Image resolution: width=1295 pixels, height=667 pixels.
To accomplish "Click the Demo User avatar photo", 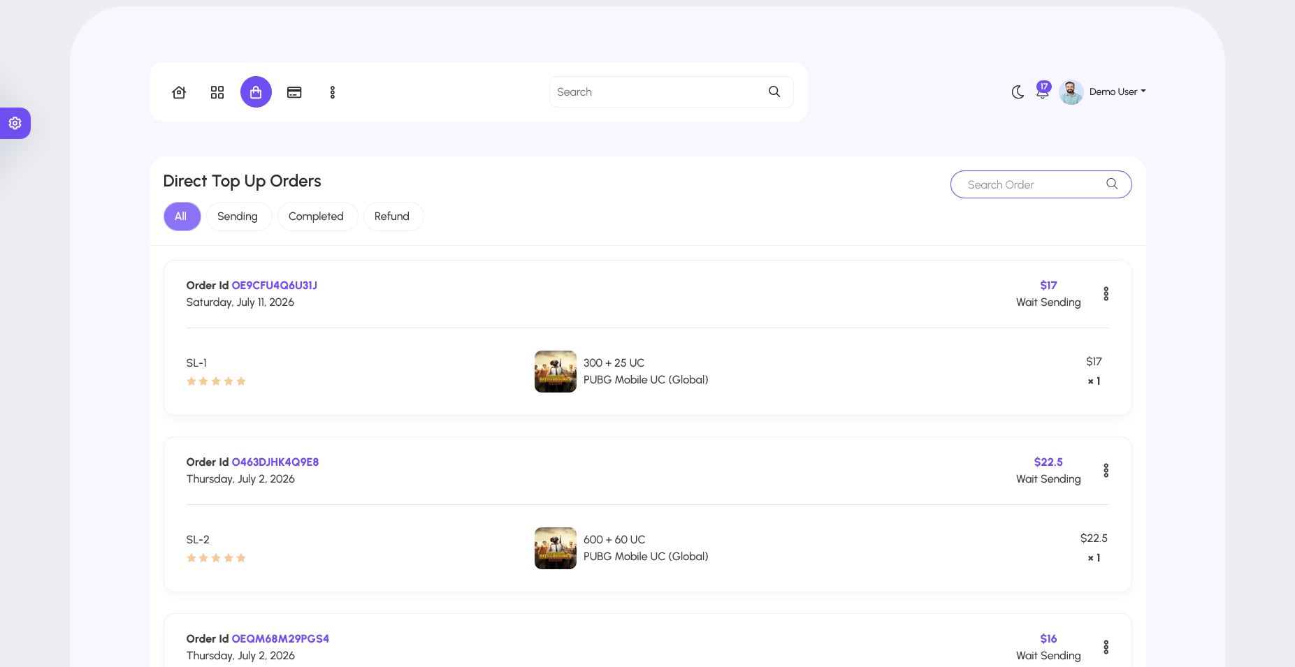I will tap(1071, 92).
